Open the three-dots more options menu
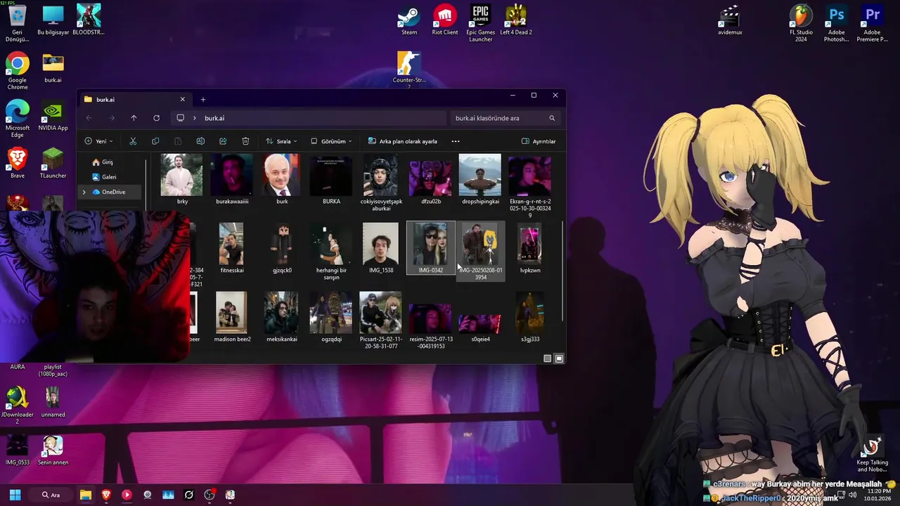 [x=456, y=141]
